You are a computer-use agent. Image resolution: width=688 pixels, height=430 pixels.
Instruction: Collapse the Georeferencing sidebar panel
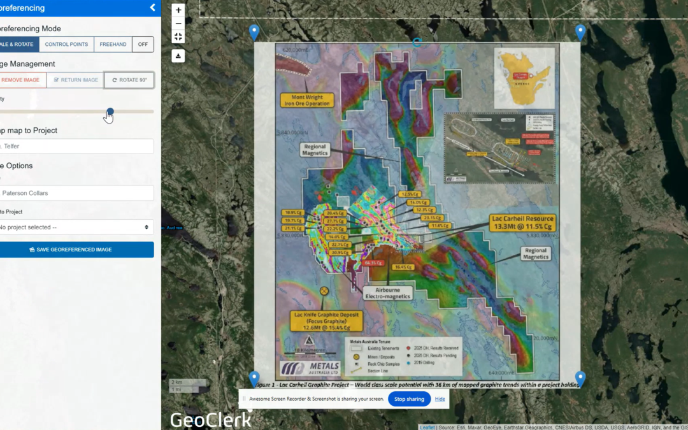click(x=152, y=8)
